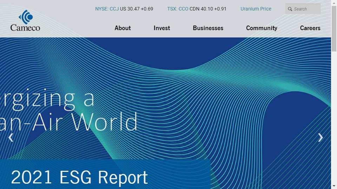Go to next slide arrow
The width and height of the screenshot is (337, 189).
coord(320,138)
